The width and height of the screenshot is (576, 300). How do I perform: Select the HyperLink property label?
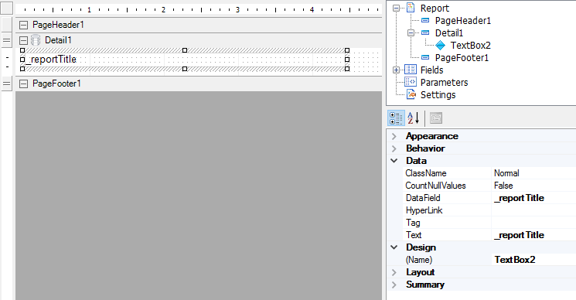coord(424,210)
